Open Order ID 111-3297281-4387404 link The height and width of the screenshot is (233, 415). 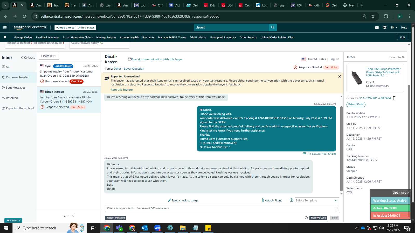coord(375,98)
